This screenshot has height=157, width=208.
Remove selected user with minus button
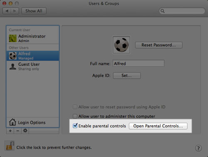pos(18,131)
